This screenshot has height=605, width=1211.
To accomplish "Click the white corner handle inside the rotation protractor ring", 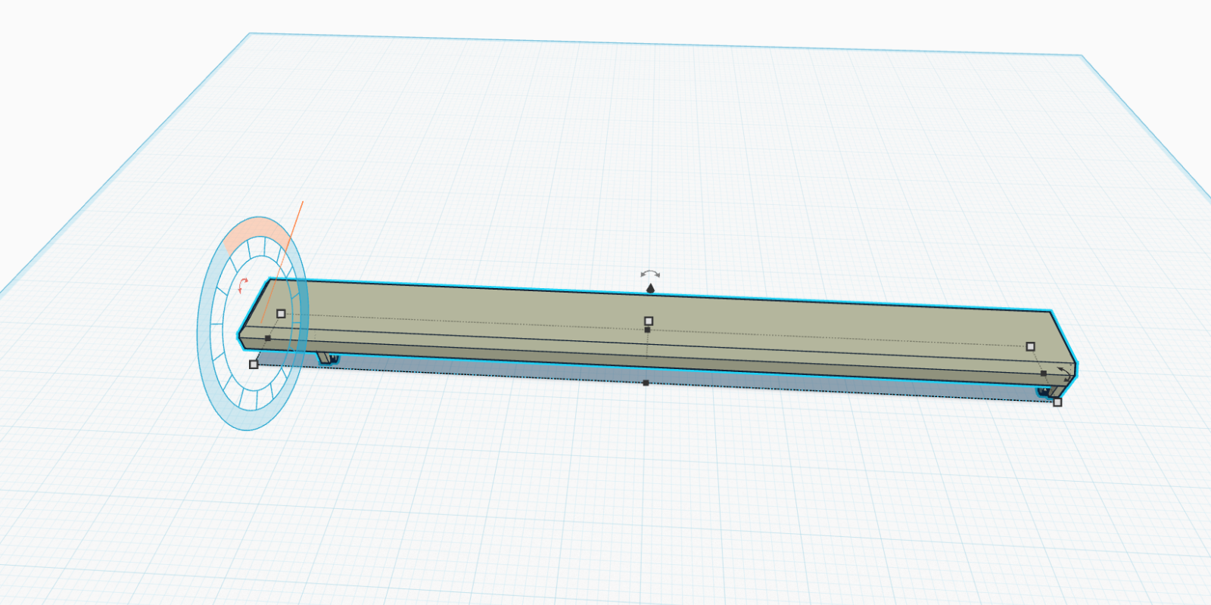I will (x=281, y=313).
